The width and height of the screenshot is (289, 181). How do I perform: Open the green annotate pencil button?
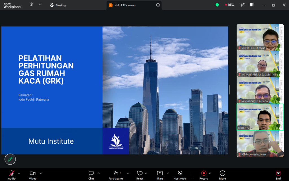(10, 159)
